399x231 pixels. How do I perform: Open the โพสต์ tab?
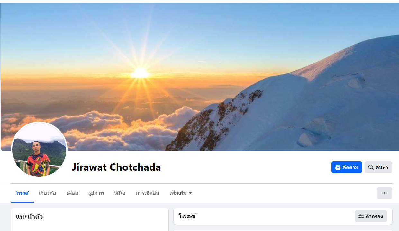click(x=22, y=193)
